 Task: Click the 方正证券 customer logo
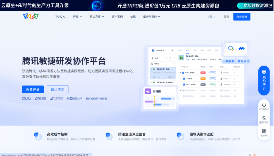pyautogui.click(x=40, y=98)
